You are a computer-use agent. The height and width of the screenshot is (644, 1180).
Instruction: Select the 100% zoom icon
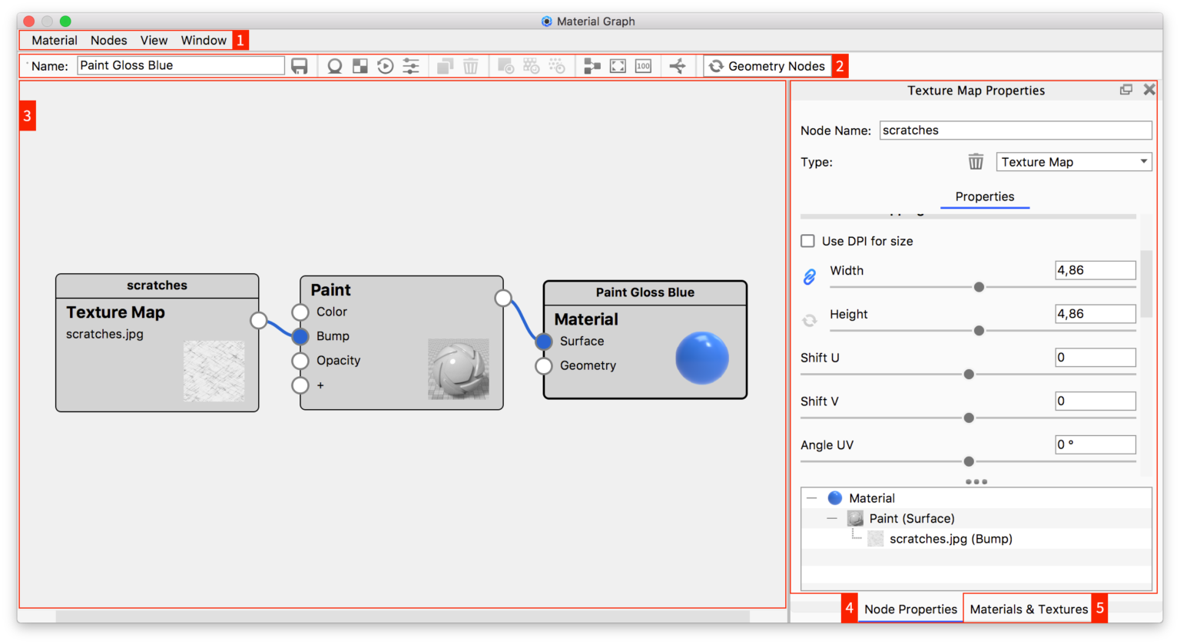point(643,66)
